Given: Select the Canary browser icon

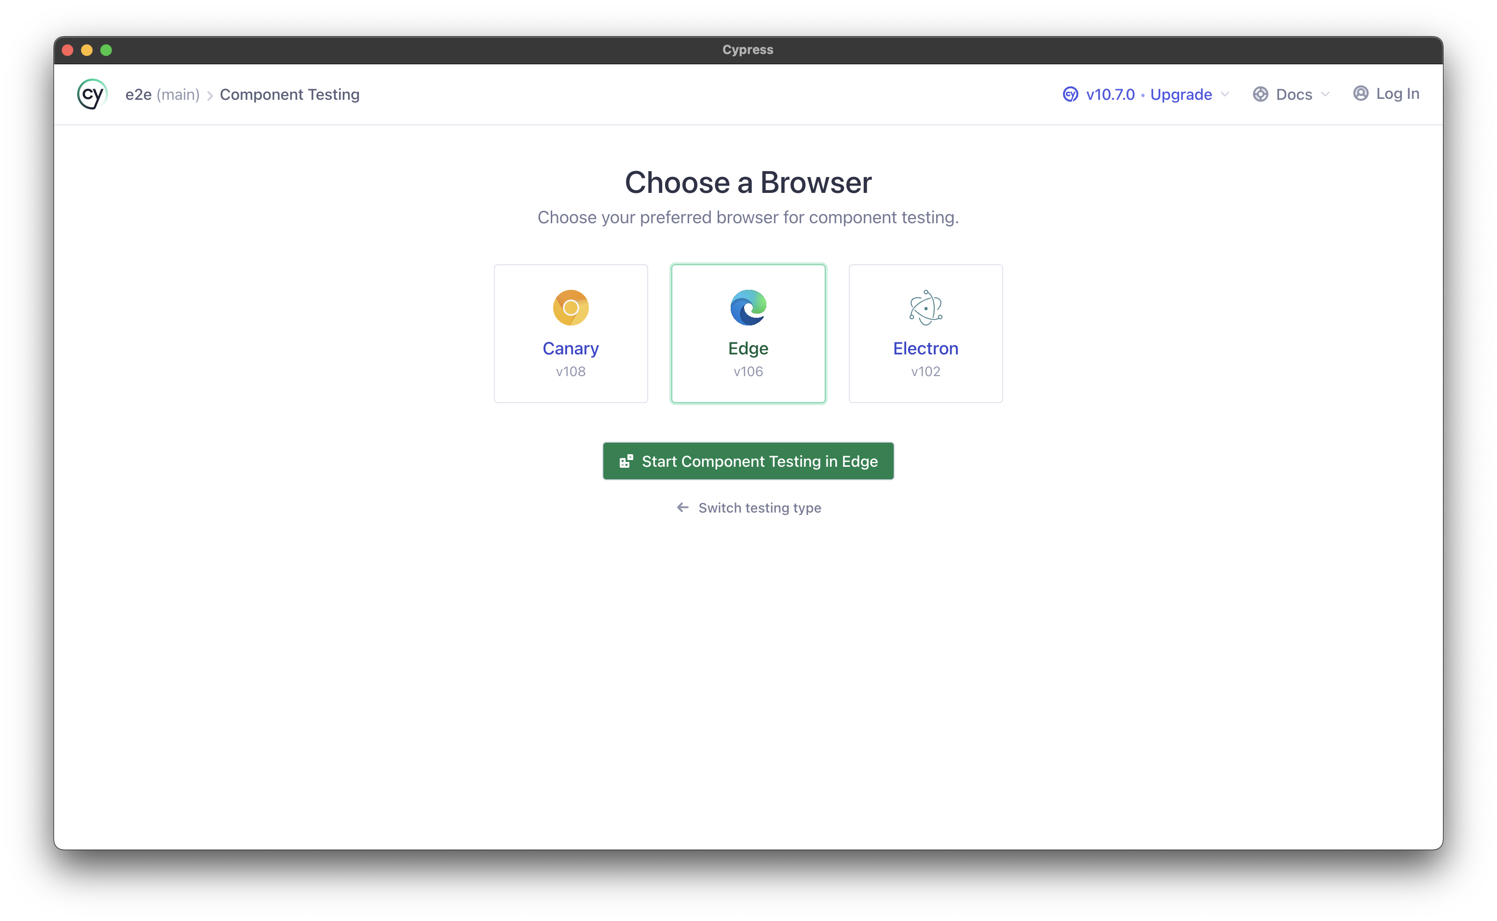Looking at the screenshot, I should tap(570, 307).
